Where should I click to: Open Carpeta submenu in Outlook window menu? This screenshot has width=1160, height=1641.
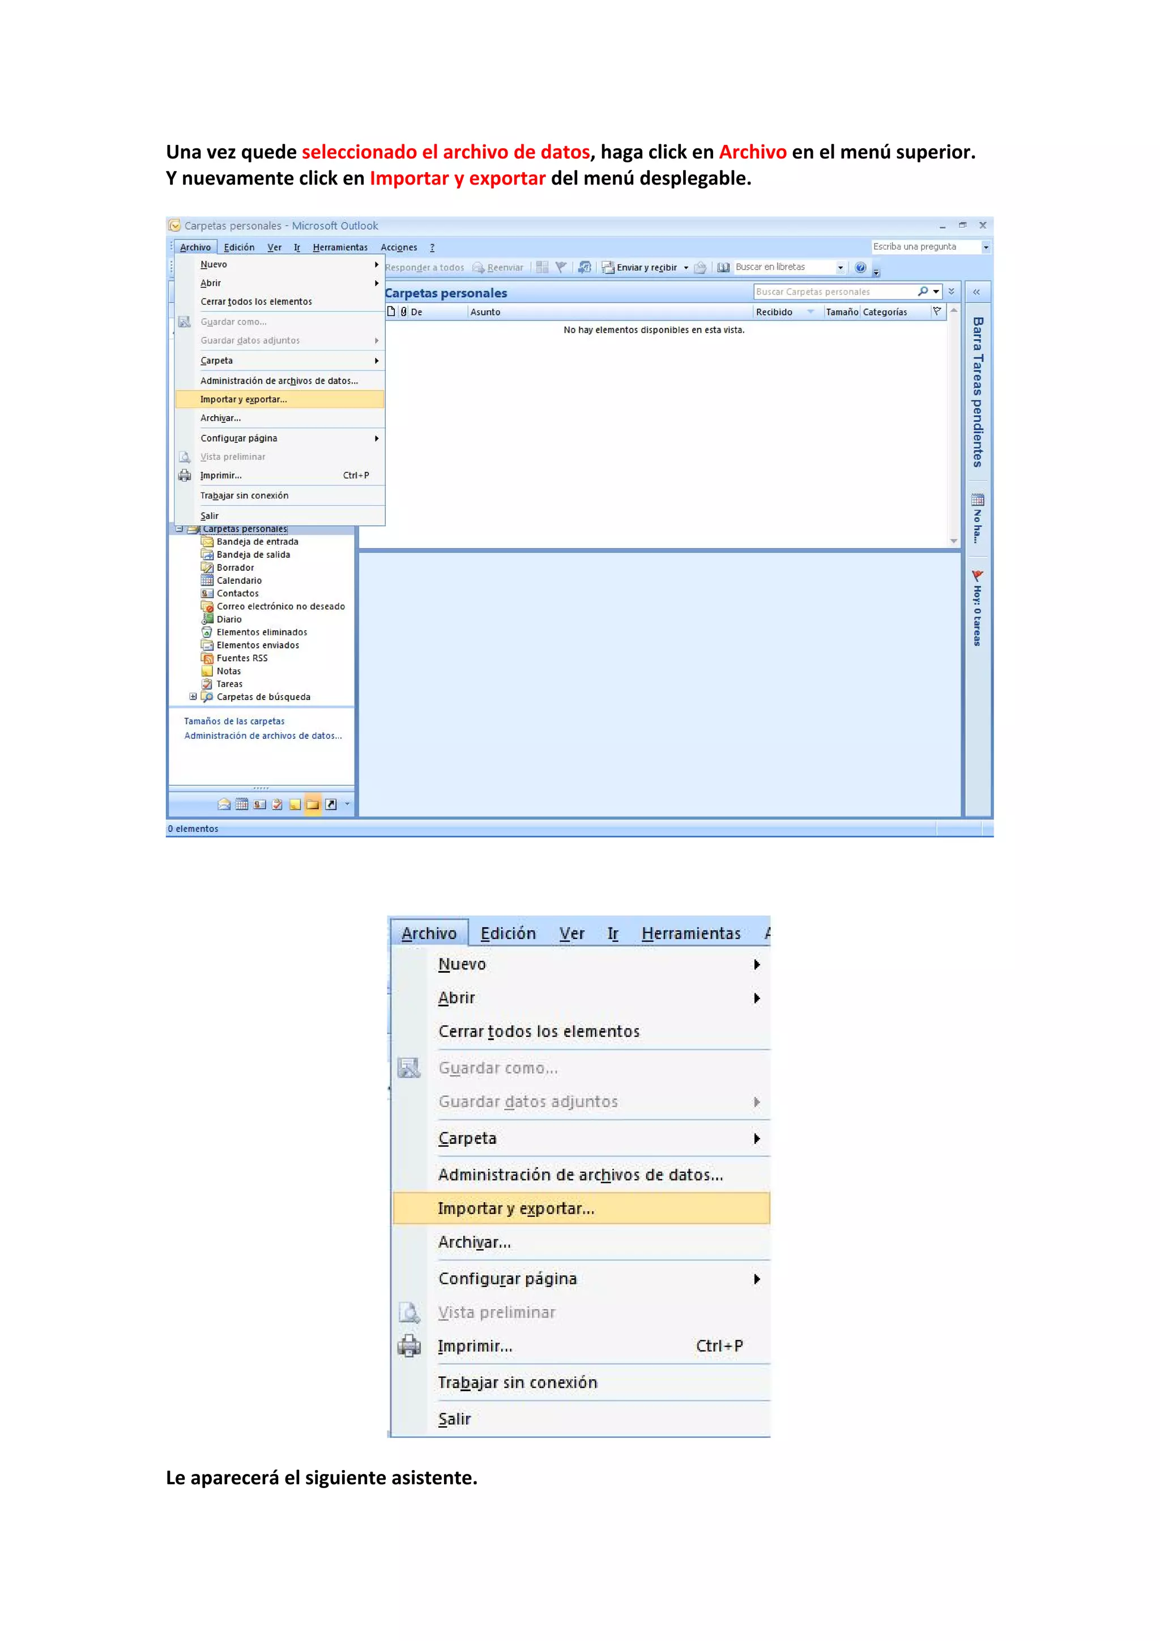pyautogui.click(x=279, y=361)
